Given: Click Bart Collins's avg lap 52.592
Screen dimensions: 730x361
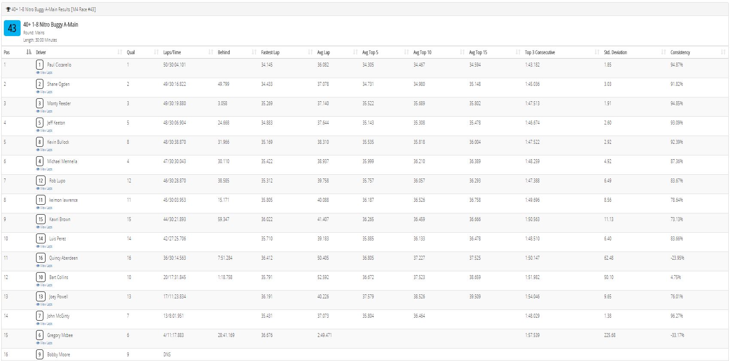Looking at the screenshot, I should [x=323, y=277].
